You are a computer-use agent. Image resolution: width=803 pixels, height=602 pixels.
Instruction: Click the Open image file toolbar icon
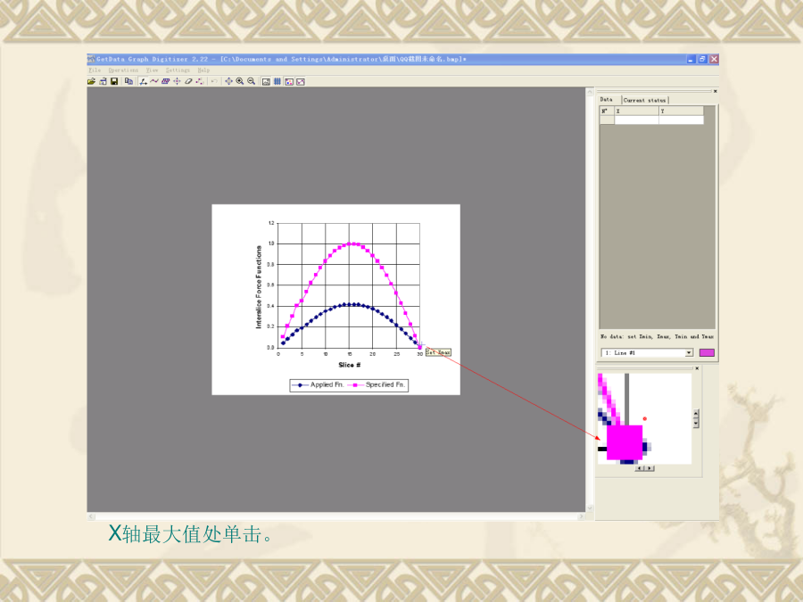coord(91,81)
